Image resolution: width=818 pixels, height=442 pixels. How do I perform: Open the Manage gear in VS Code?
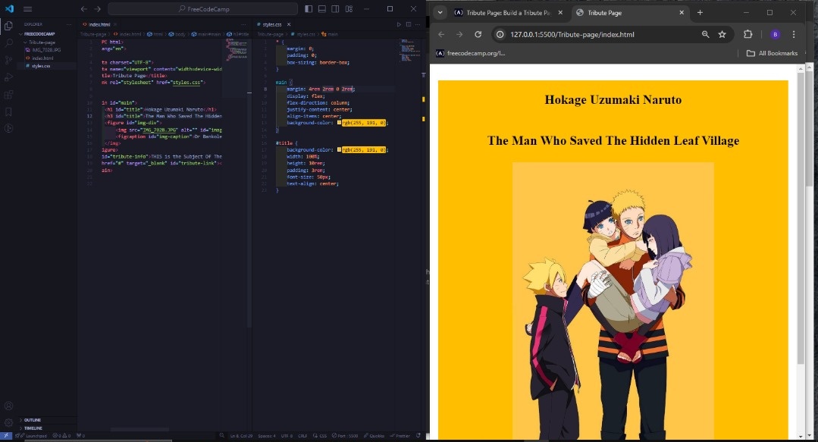[8, 423]
